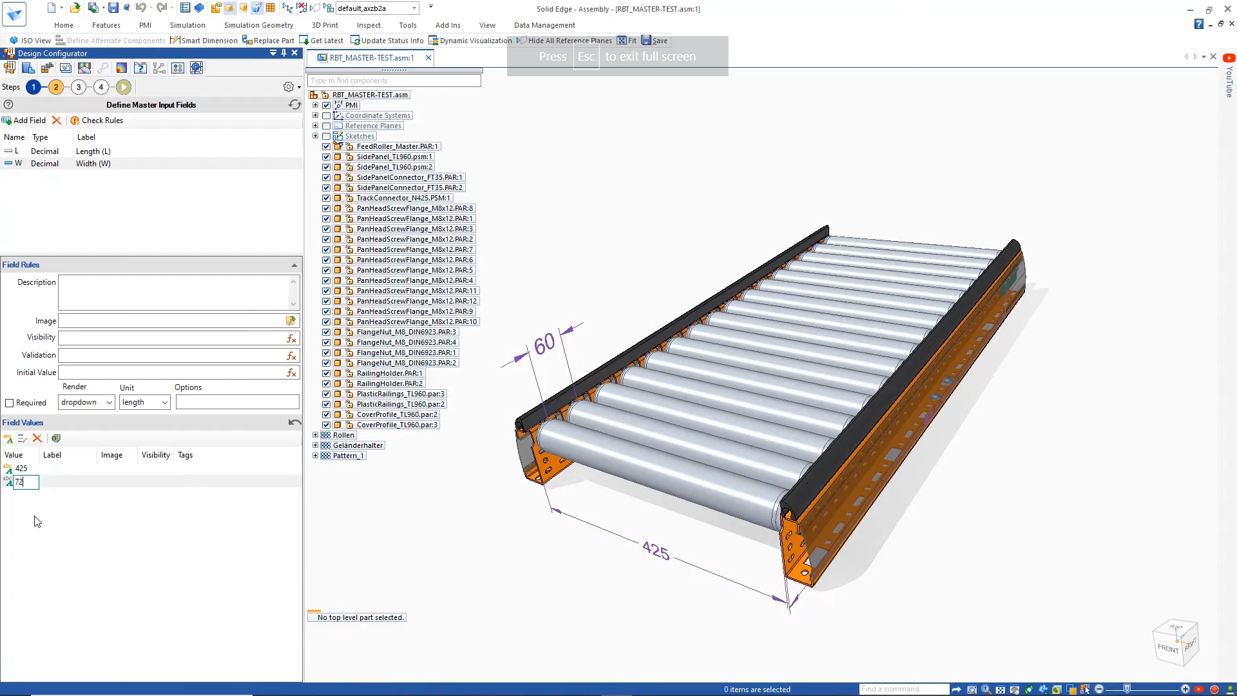Expand the Rollen tree node

[x=315, y=434]
